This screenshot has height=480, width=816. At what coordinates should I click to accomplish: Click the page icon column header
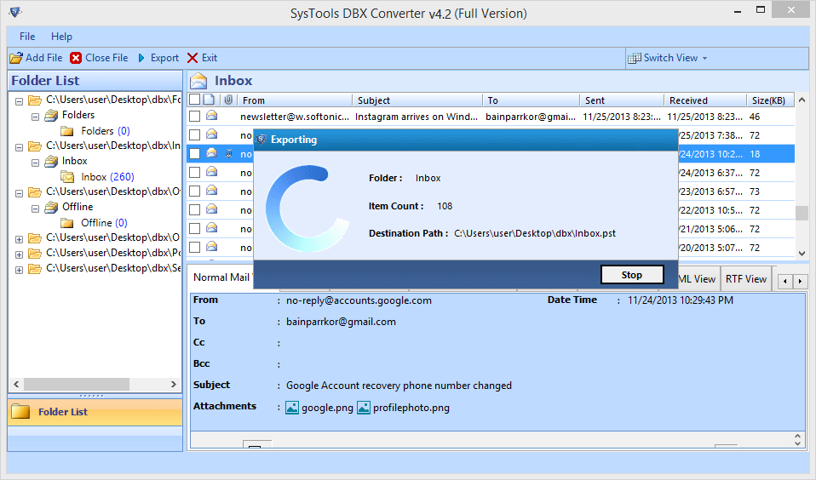(x=209, y=100)
